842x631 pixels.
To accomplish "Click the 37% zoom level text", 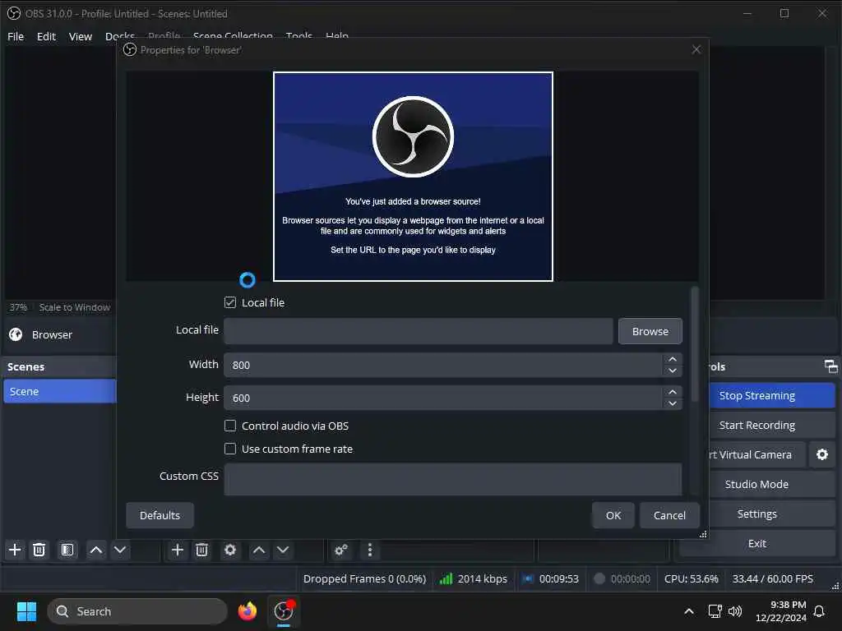I will coord(18,307).
